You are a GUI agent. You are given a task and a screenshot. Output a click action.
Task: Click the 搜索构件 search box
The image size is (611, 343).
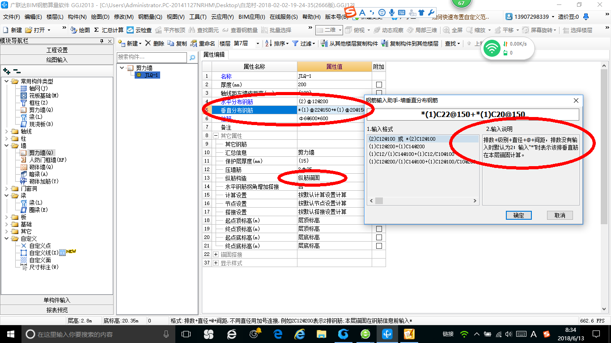coord(152,57)
